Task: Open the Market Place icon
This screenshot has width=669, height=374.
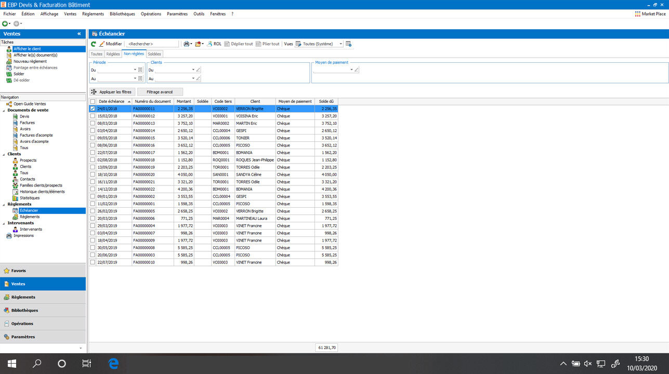Action: 638,14
